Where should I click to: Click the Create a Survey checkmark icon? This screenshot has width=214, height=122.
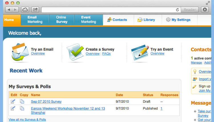tap(75, 52)
